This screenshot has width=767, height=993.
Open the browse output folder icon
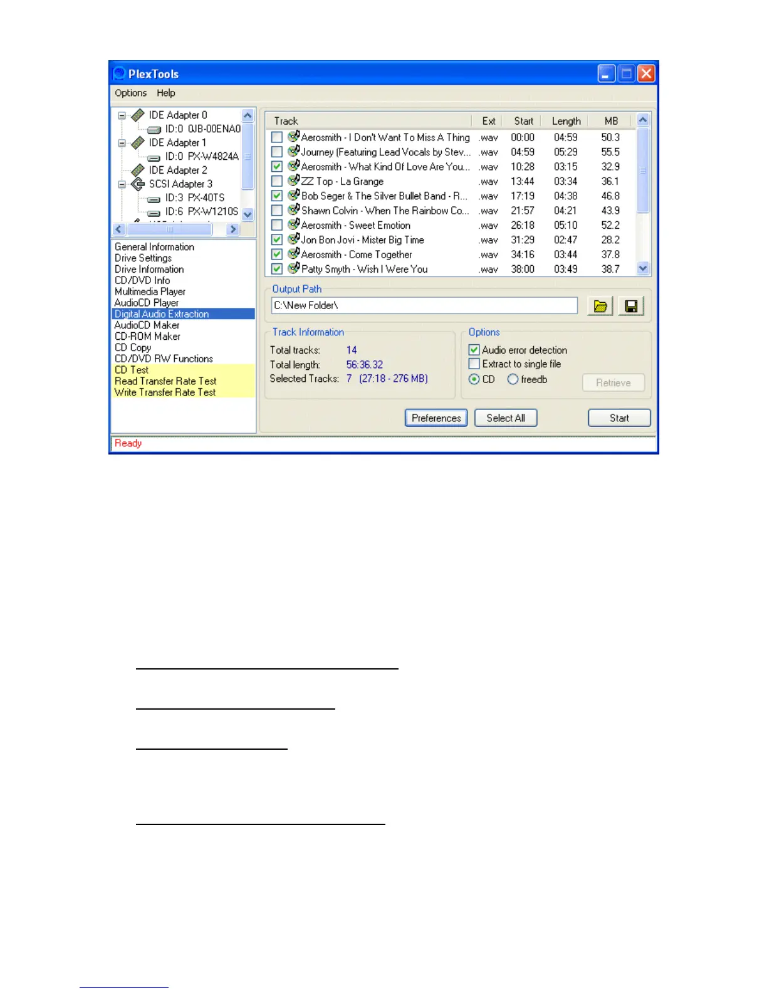pos(600,306)
